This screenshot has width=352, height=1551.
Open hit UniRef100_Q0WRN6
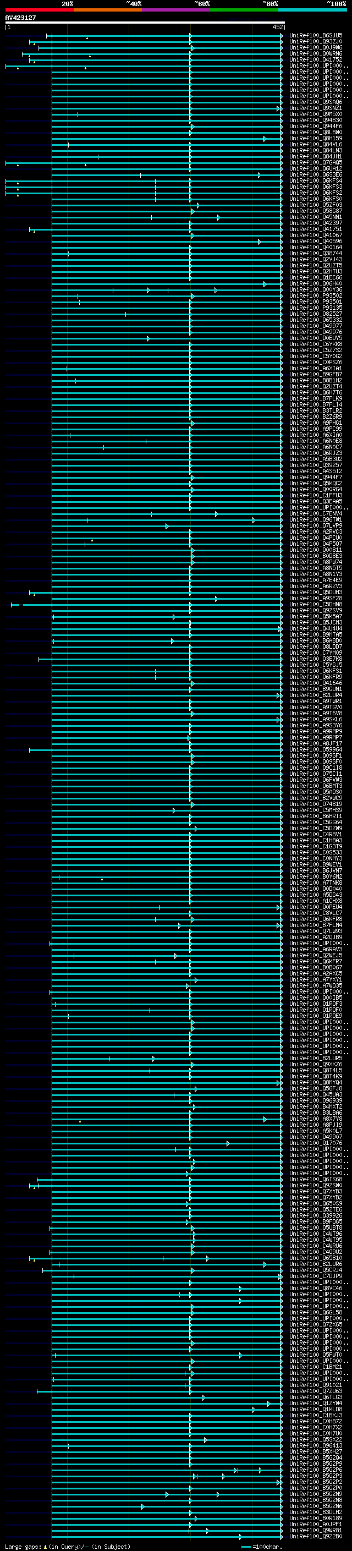coord(316,53)
